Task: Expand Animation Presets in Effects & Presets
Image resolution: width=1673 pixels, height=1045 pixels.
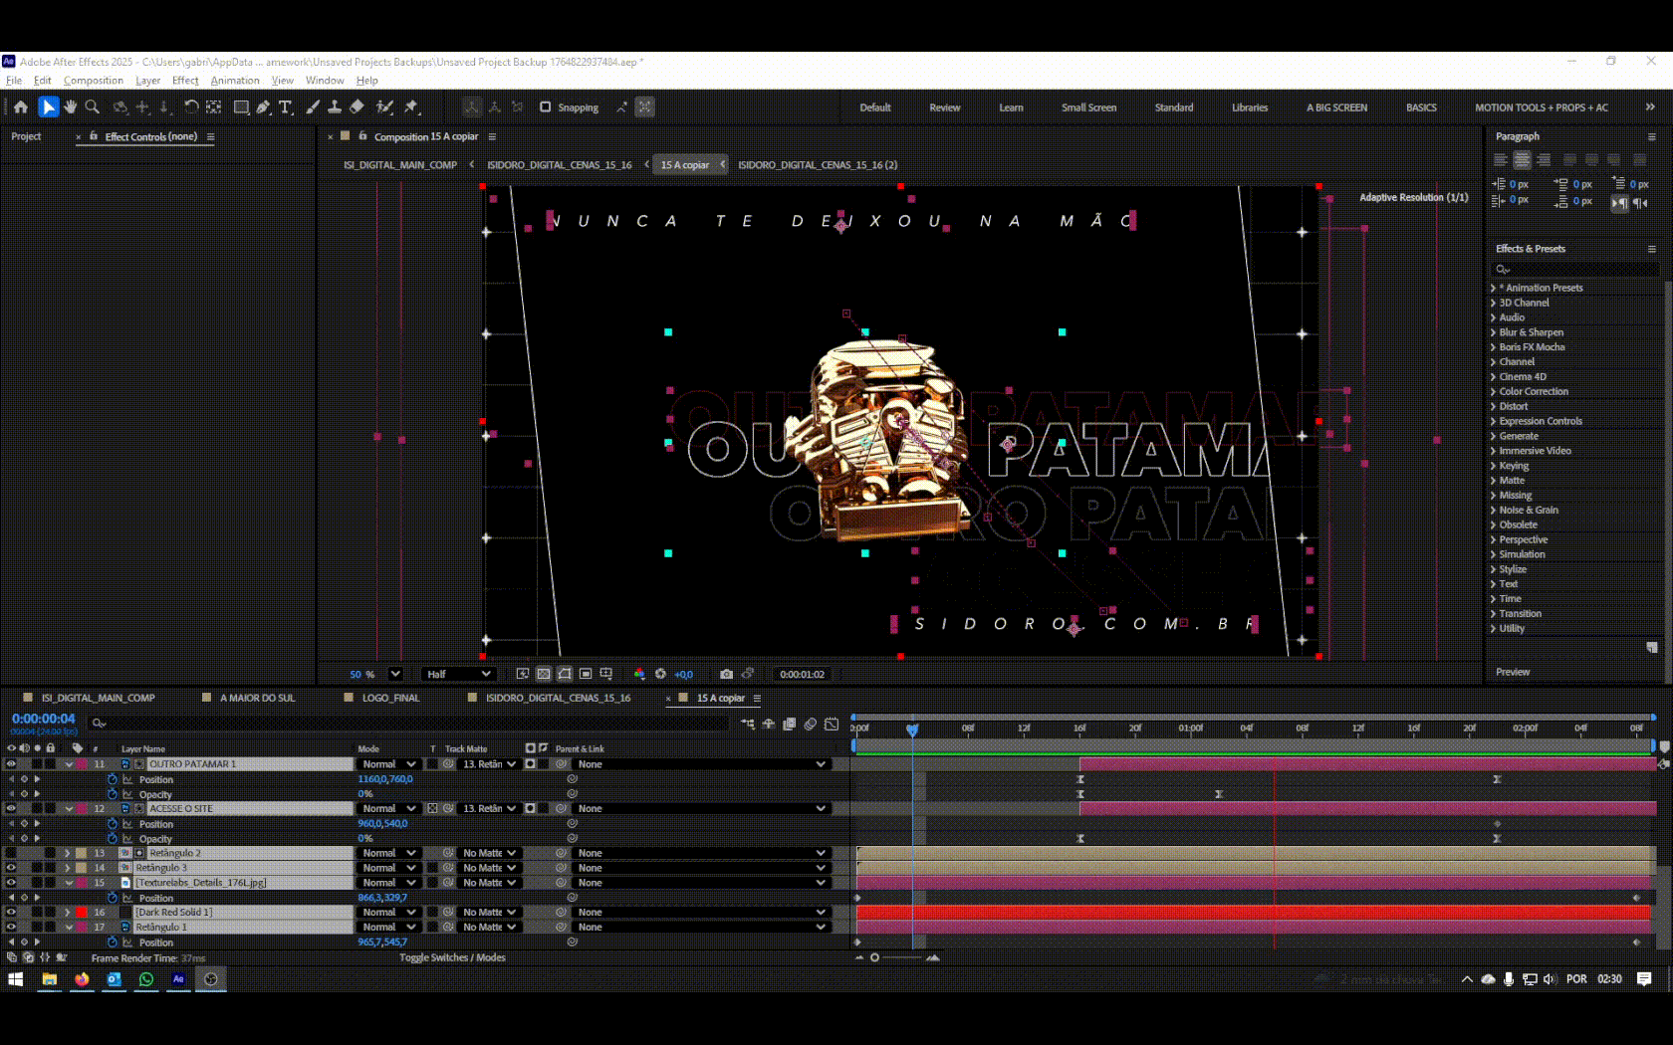Action: (x=1494, y=288)
